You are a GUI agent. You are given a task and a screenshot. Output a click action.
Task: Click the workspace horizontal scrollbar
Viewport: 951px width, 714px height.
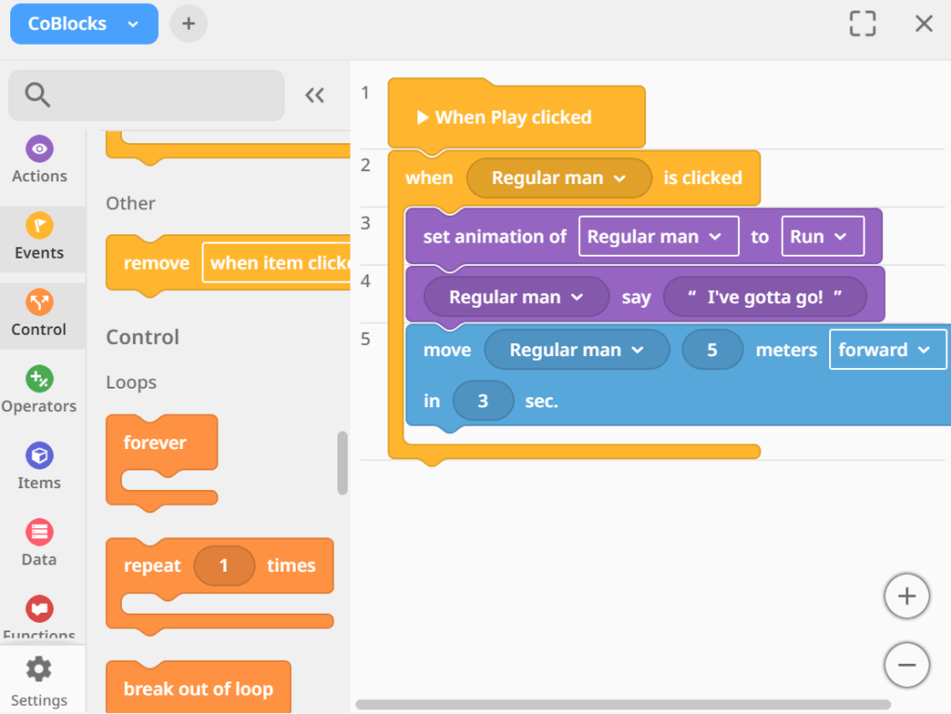pyautogui.click(x=622, y=705)
